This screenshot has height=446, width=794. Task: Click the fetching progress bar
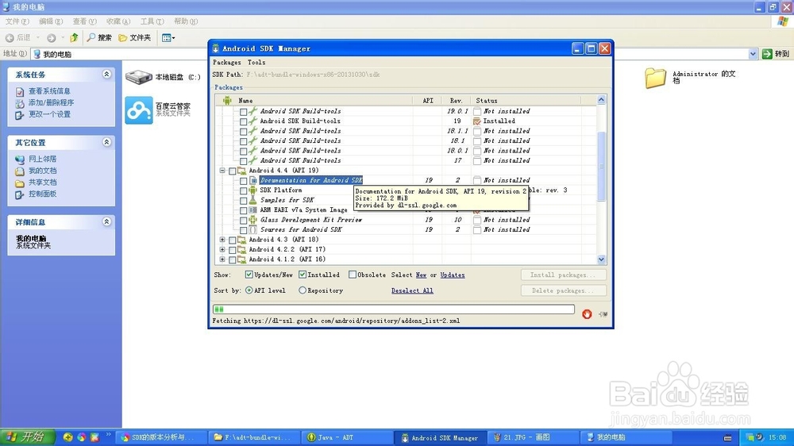[394, 310]
